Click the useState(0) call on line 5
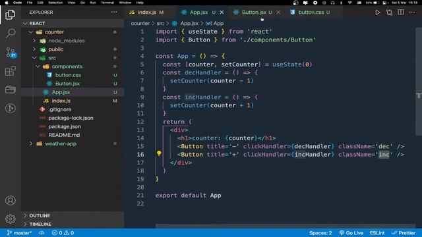Image resolution: width=422 pixels, height=237 pixels. 292,65
